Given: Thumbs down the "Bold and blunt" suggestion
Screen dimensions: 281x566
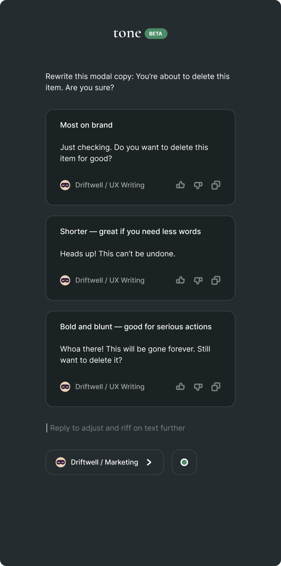Looking at the screenshot, I should [198, 387].
